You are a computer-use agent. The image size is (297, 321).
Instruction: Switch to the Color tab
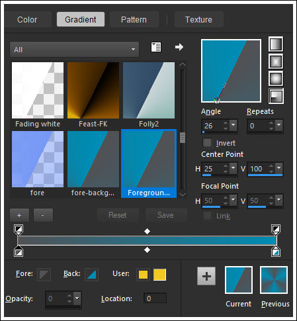coord(27,19)
